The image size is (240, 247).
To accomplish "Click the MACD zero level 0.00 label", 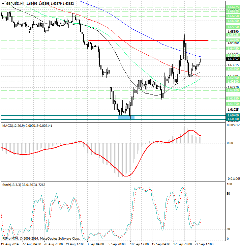I will point(230,143).
